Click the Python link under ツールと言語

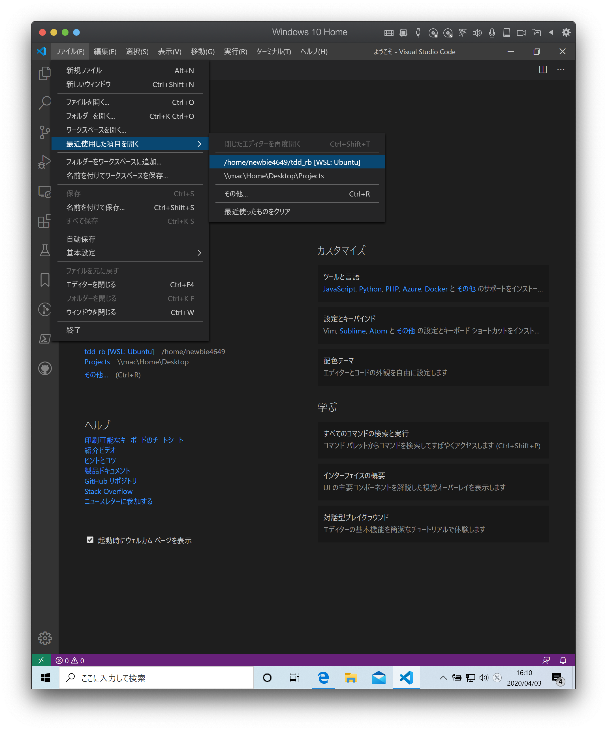tap(370, 289)
